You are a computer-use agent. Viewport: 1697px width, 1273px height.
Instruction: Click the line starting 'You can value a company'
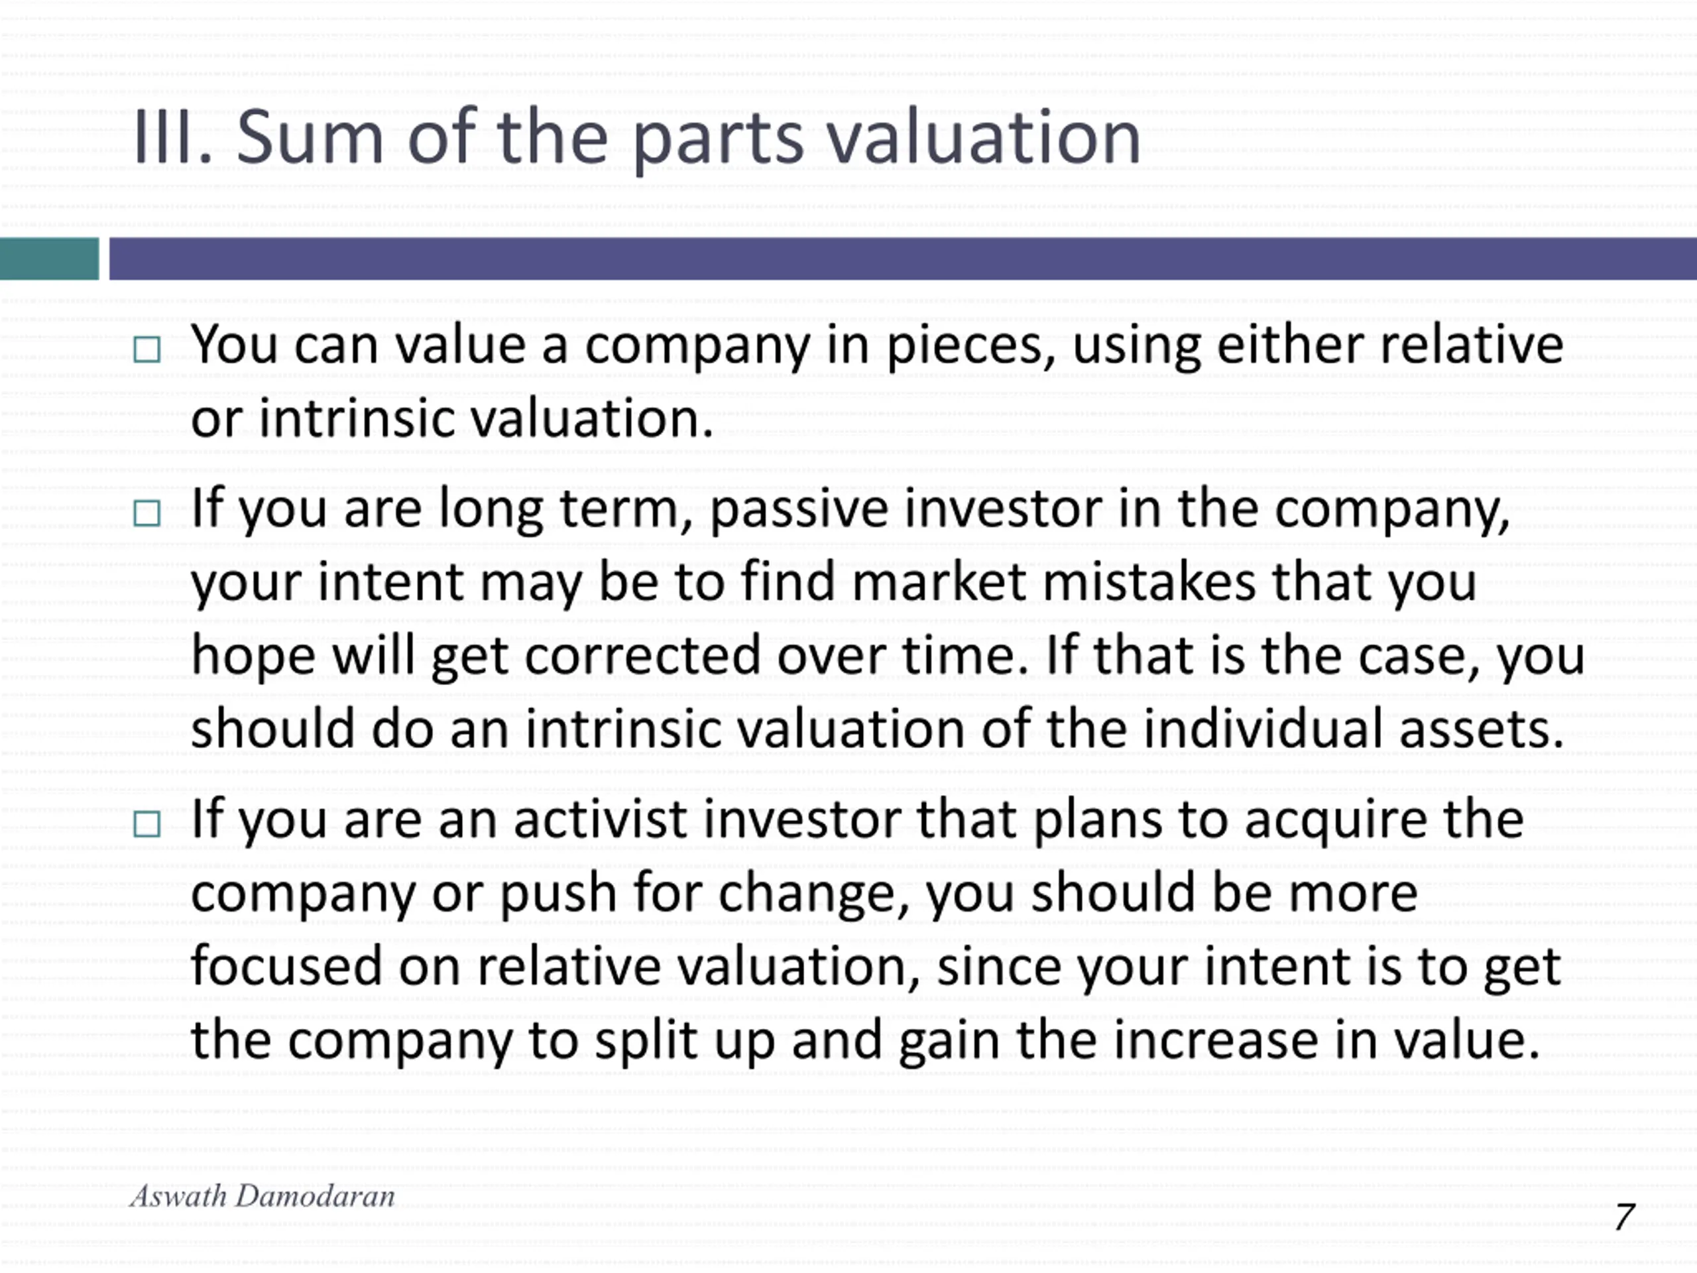click(877, 347)
